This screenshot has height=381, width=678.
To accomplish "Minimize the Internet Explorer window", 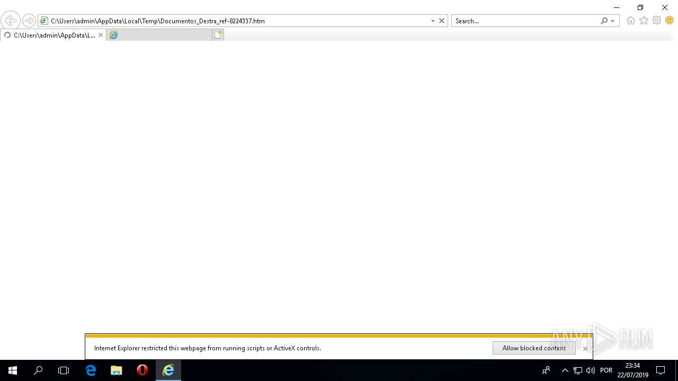I will [616, 7].
